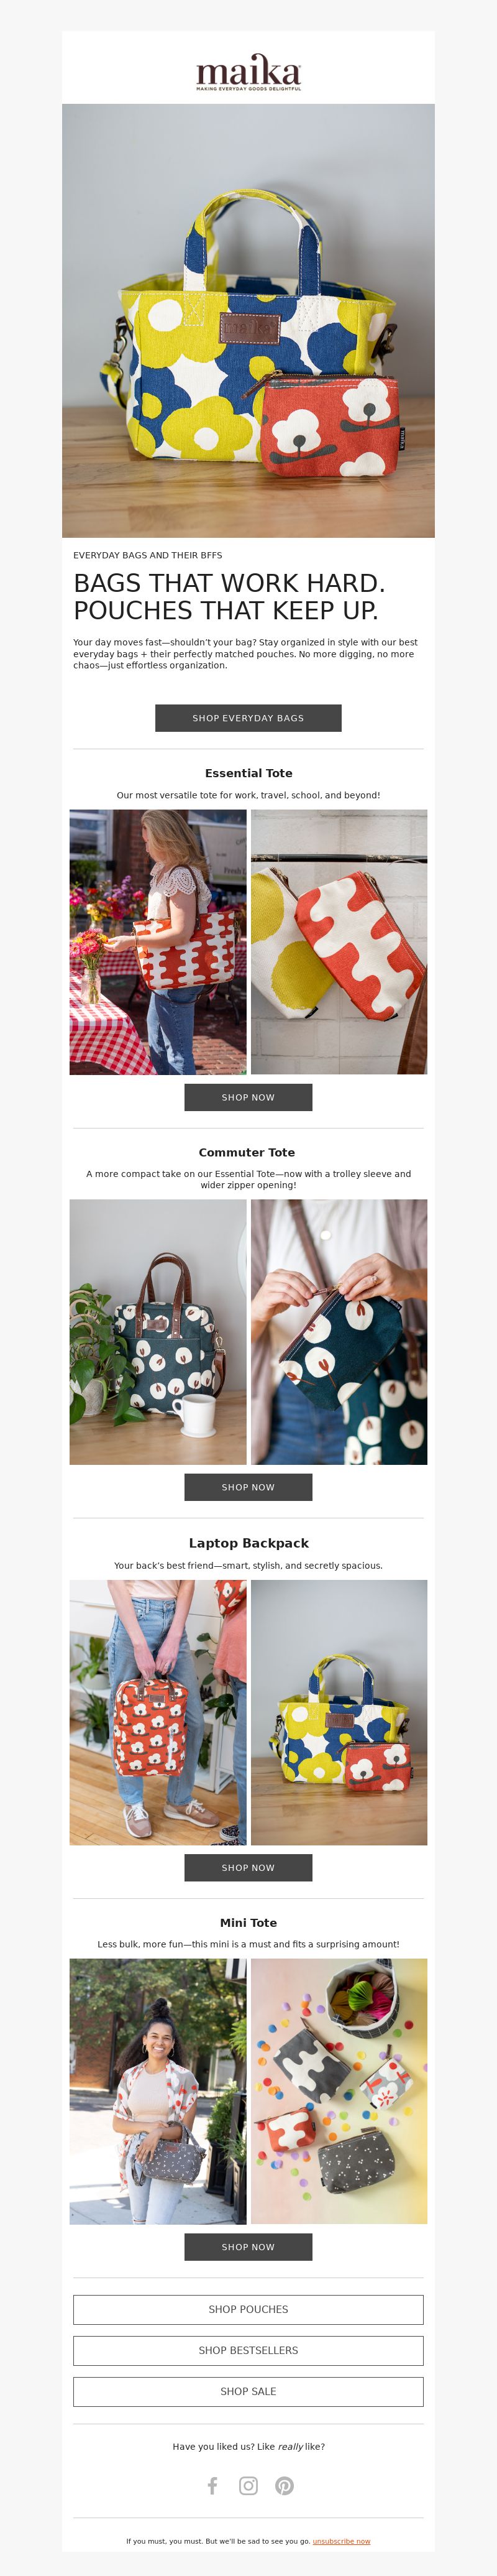
Task: Click the Shop Everyday Bags button
Action: click(x=248, y=718)
